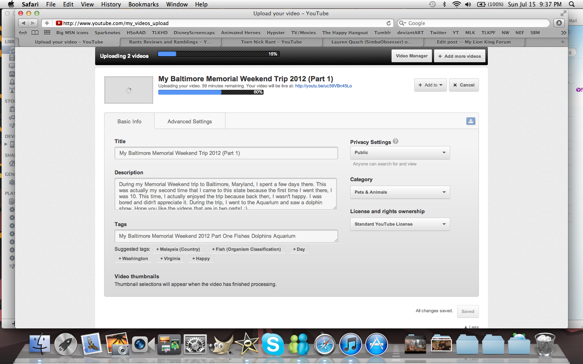Click the Privacy Settings help question mark
Image resolution: width=583 pixels, height=364 pixels.
[x=396, y=142]
